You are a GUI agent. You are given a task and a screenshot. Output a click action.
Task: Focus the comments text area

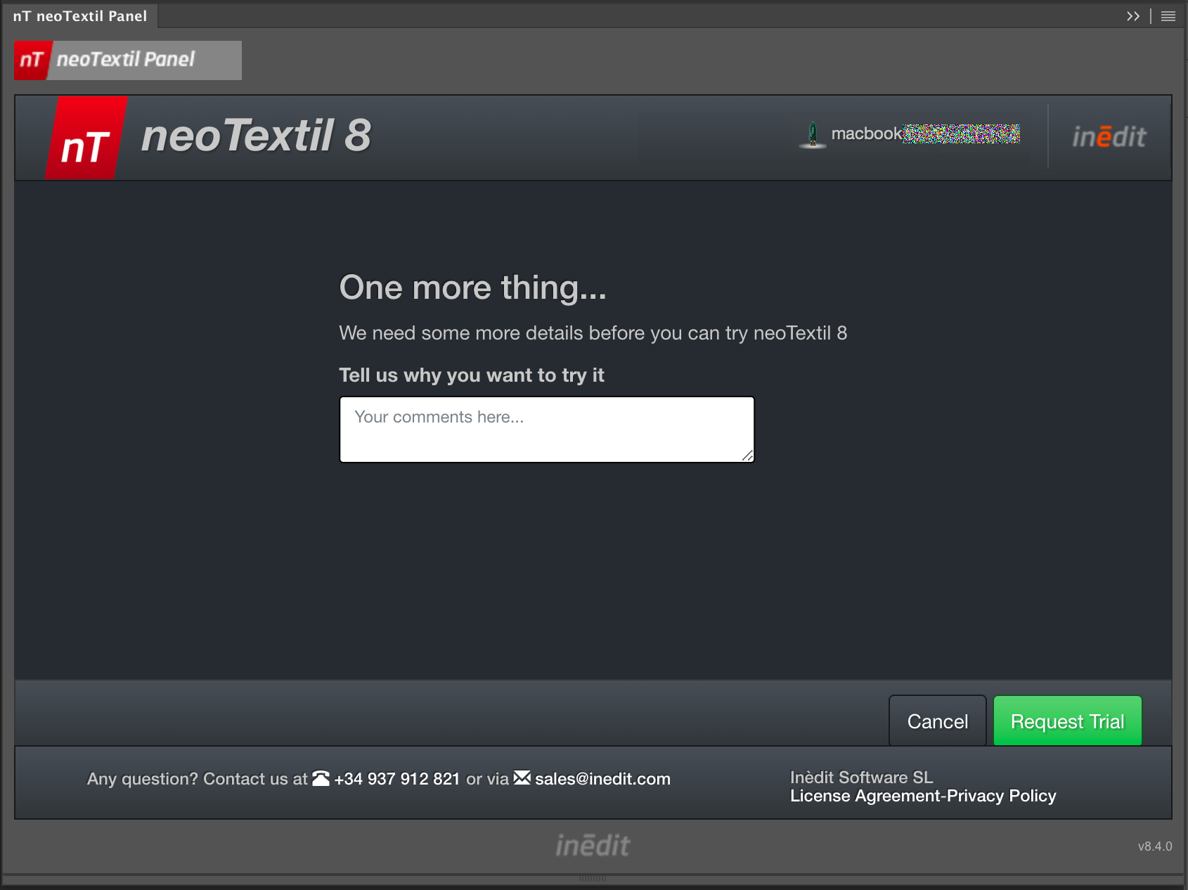547,430
